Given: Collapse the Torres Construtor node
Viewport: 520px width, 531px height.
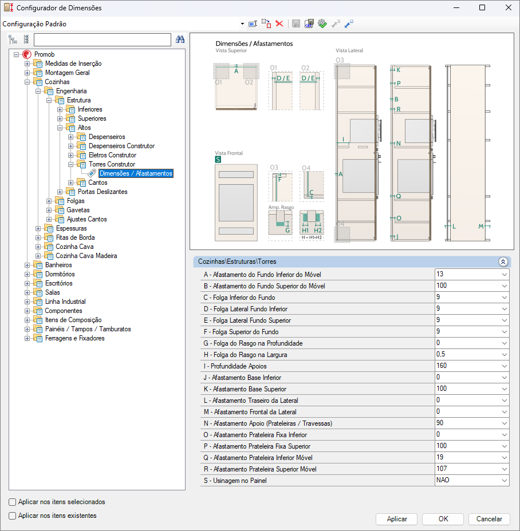Looking at the screenshot, I should (70, 164).
